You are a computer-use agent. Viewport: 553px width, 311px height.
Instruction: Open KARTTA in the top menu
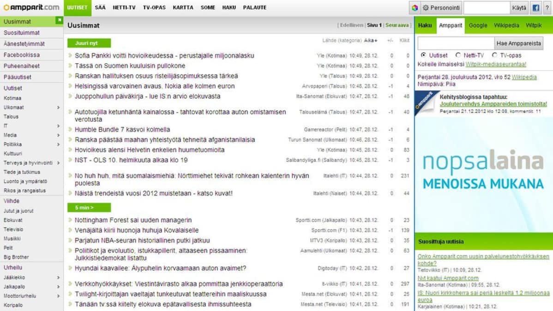183,7
